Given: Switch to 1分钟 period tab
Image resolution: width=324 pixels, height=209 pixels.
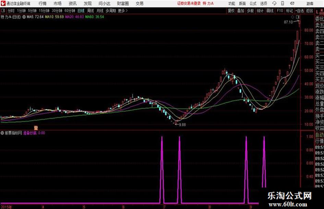Looking at the screenshot, I should click(21, 11).
